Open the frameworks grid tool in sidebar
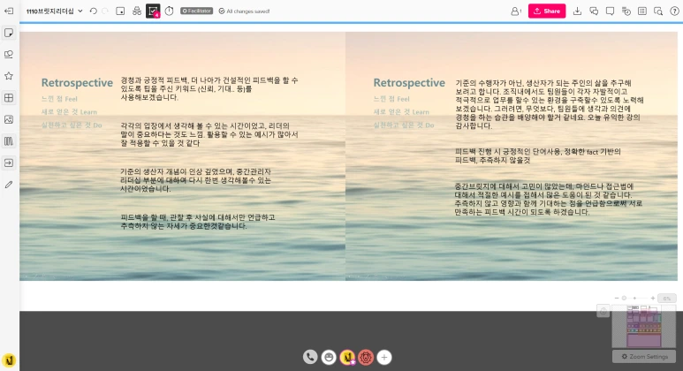The width and height of the screenshot is (683, 371). click(9, 97)
